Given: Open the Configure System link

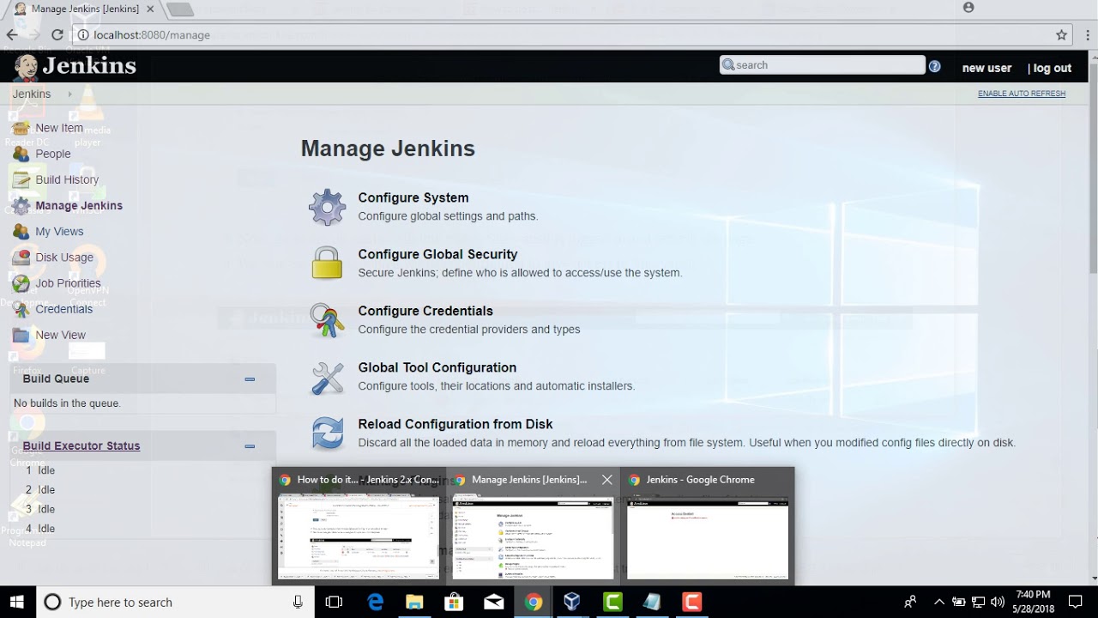Looking at the screenshot, I should pyautogui.click(x=413, y=197).
